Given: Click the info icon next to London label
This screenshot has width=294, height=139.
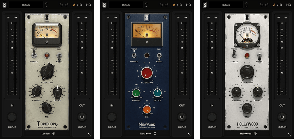Looking at the screenshot, I should 54,134.
